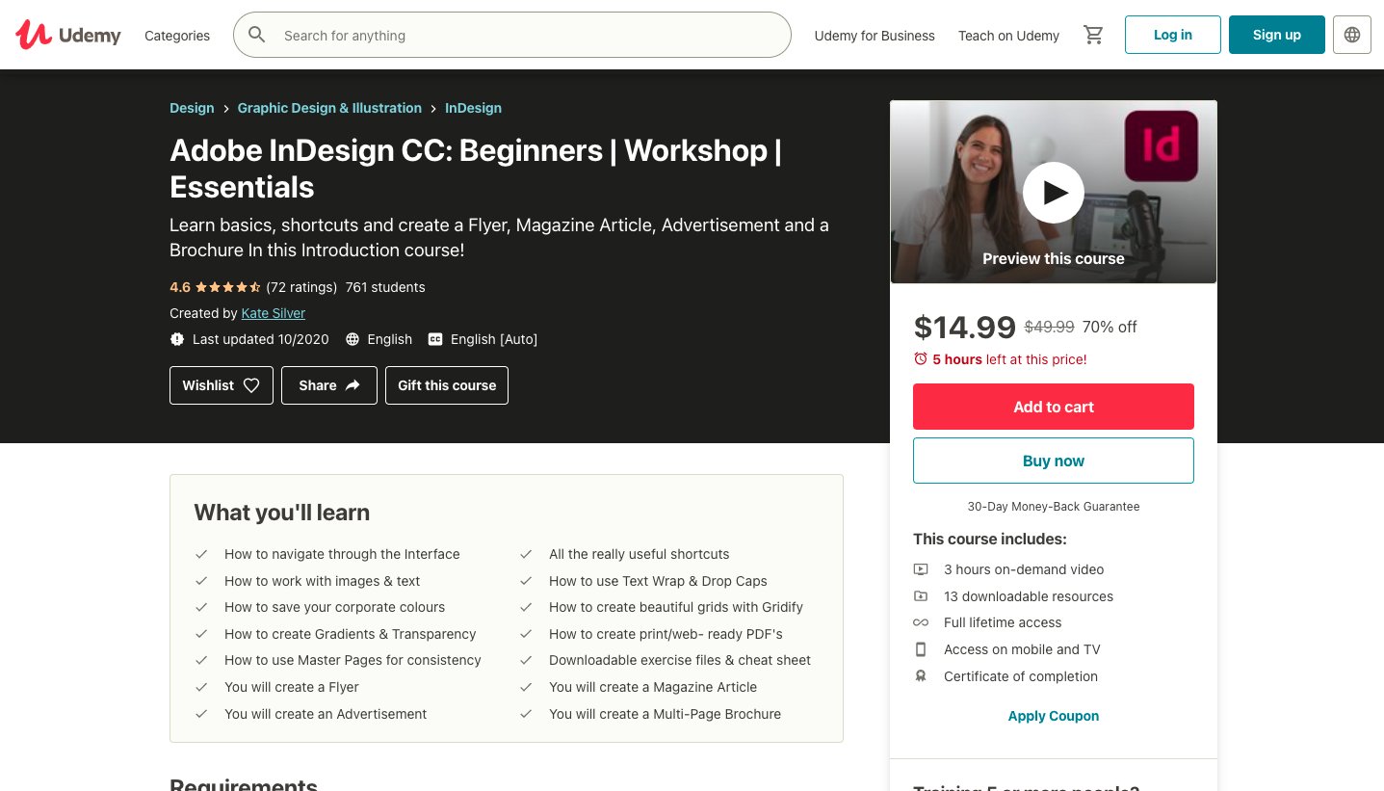Click '13 downloadable resources' text

point(1029,596)
